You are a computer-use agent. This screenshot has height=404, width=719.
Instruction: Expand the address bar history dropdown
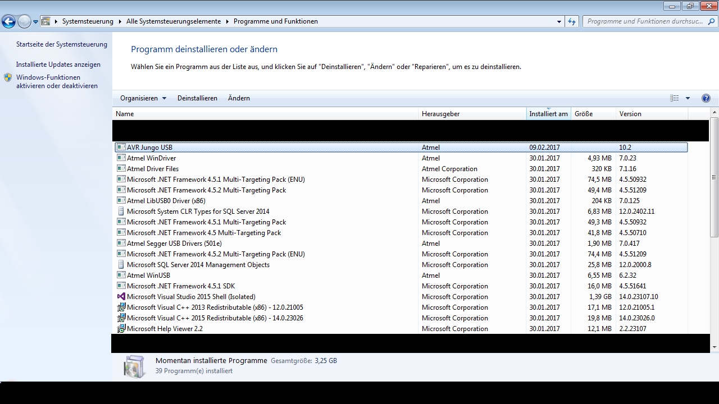pos(559,21)
